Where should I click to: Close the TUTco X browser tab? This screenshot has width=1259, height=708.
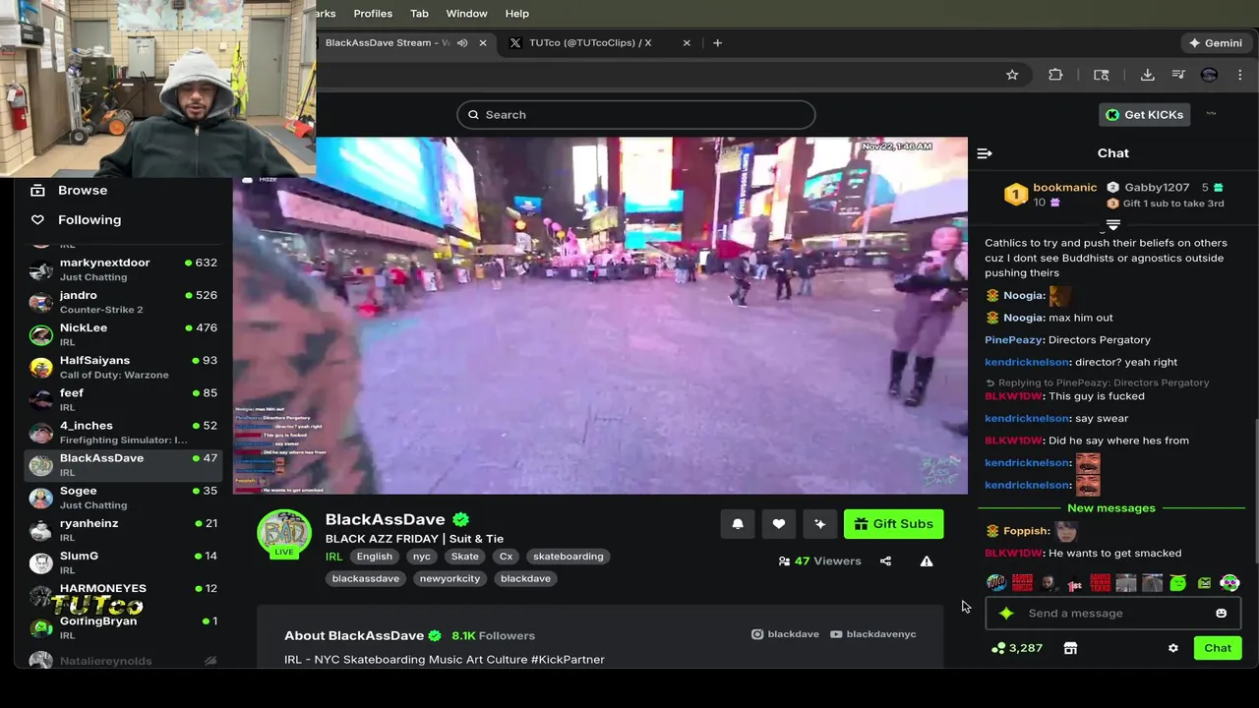point(687,43)
